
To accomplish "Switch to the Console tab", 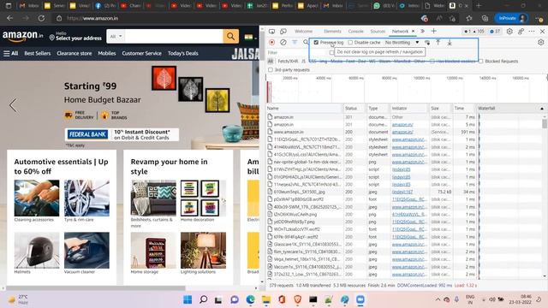I will pos(356,31).
